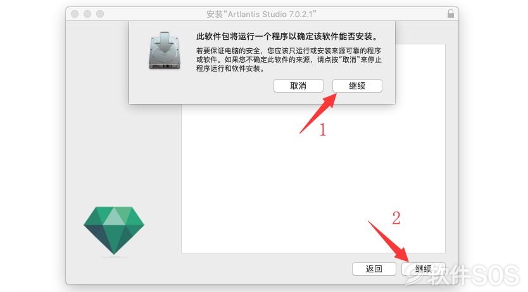The width and height of the screenshot is (528, 292).
Task: Click the lock icon in the title bar
Action: coord(451,13)
